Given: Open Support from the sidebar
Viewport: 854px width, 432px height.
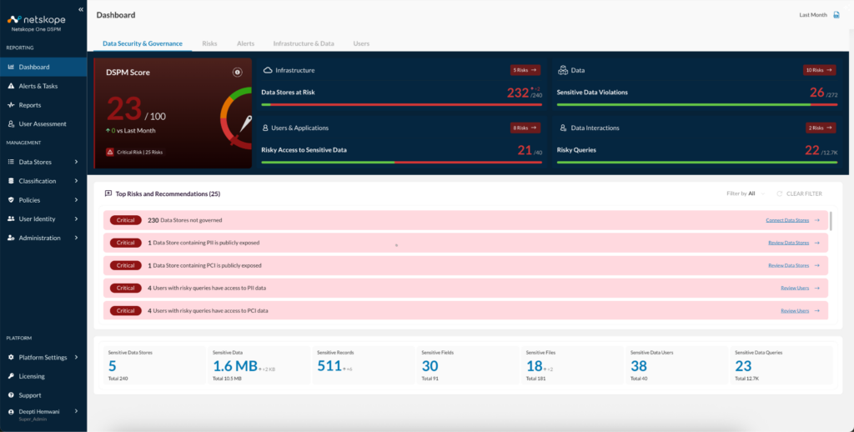Looking at the screenshot, I should [x=30, y=395].
